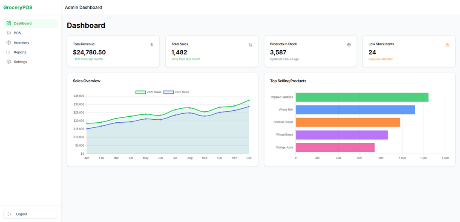Click the December 2023 Sales data point

(249, 101)
